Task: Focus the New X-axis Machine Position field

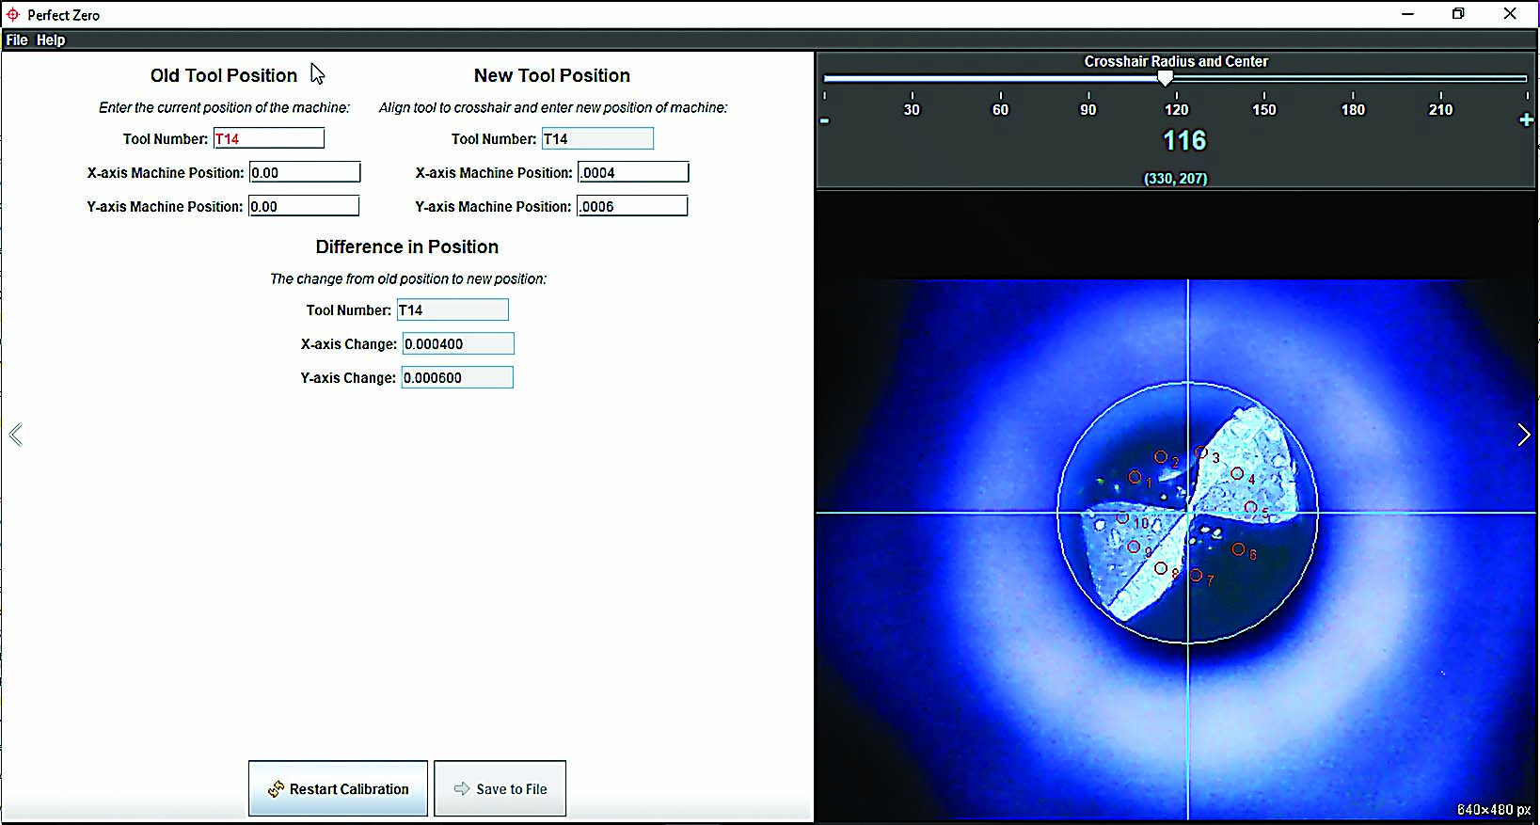Action: tap(633, 172)
